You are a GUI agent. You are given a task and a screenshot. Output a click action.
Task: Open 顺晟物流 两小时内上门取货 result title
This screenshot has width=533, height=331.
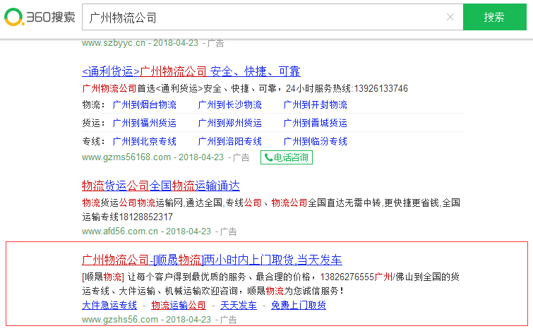(212, 259)
